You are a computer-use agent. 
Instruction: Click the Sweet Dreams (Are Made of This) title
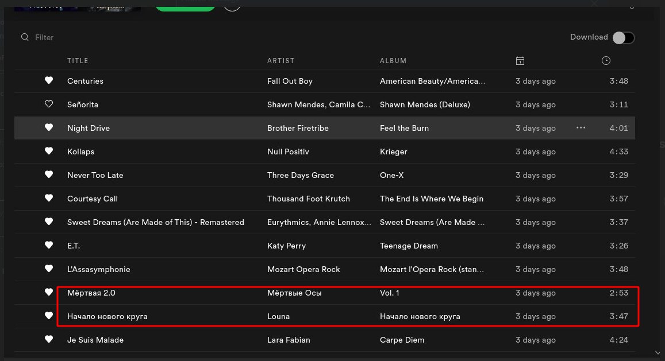pos(155,222)
